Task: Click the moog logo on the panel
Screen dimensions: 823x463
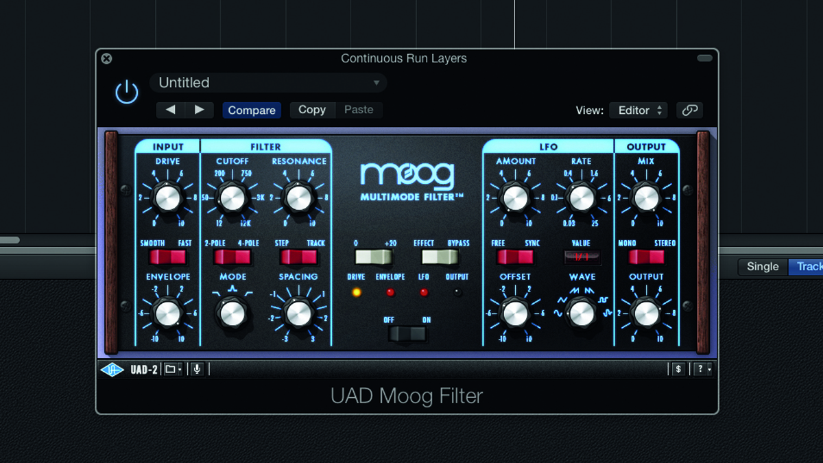Action: click(x=407, y=175)
